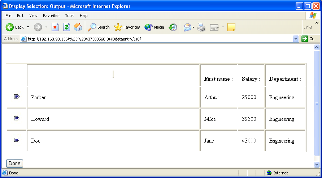Open record arrow icon for Doe
This screenshot has height=178, width=322.
coord(17,140)
